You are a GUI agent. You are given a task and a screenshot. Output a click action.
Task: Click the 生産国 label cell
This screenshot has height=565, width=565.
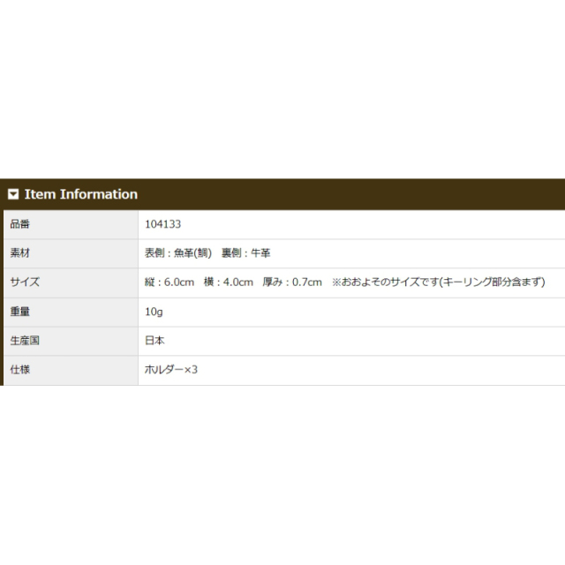click(x=71, y=342)
